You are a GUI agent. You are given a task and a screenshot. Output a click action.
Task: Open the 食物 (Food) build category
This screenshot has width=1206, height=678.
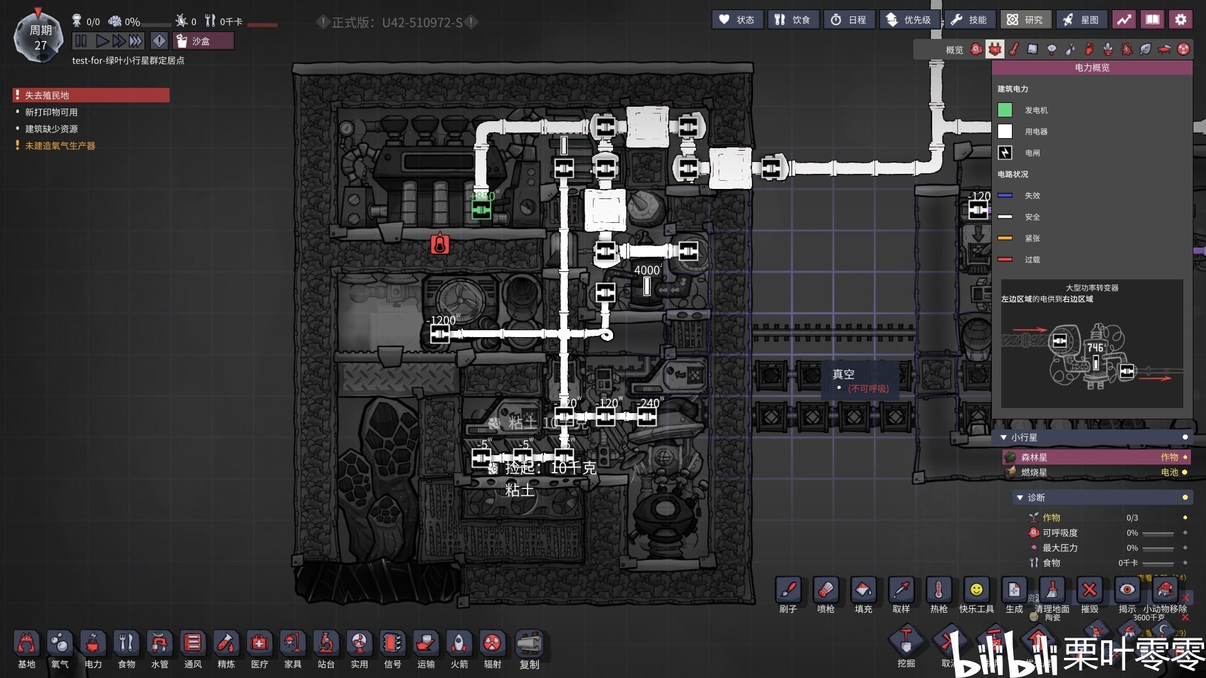point(126,649)
